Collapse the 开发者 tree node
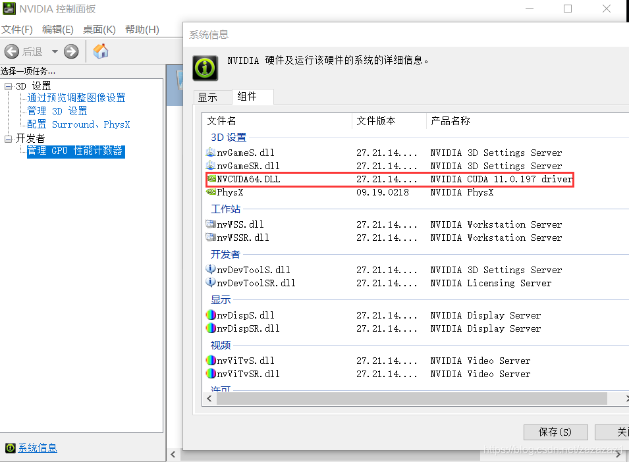The image size is (629, 462). tap(8, 139)
